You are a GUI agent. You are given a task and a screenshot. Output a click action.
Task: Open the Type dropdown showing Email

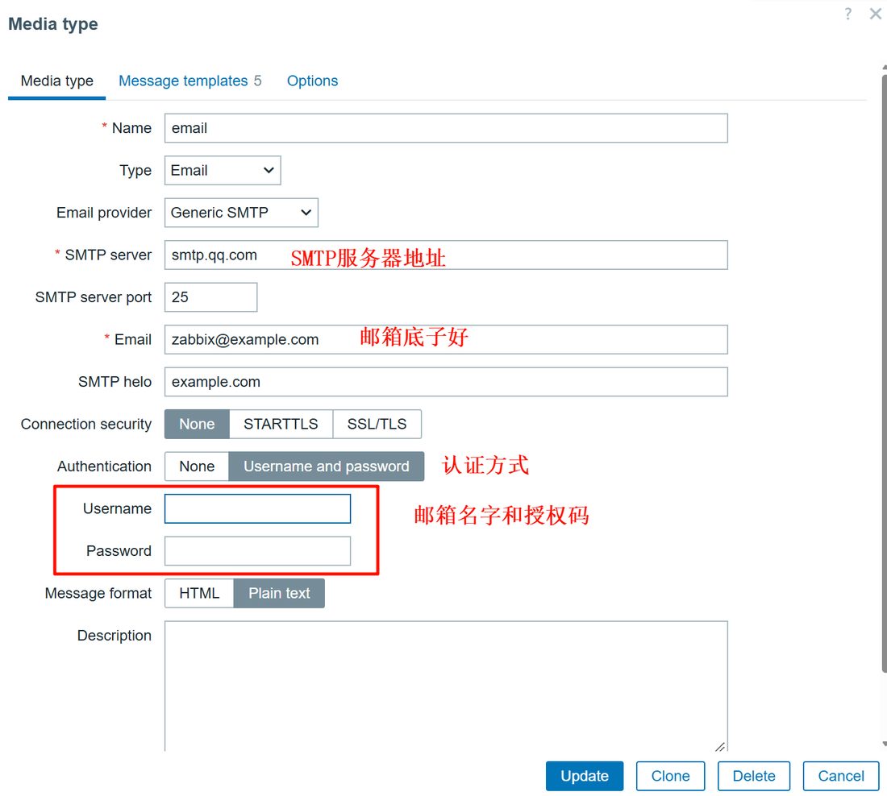coord(223,170)
